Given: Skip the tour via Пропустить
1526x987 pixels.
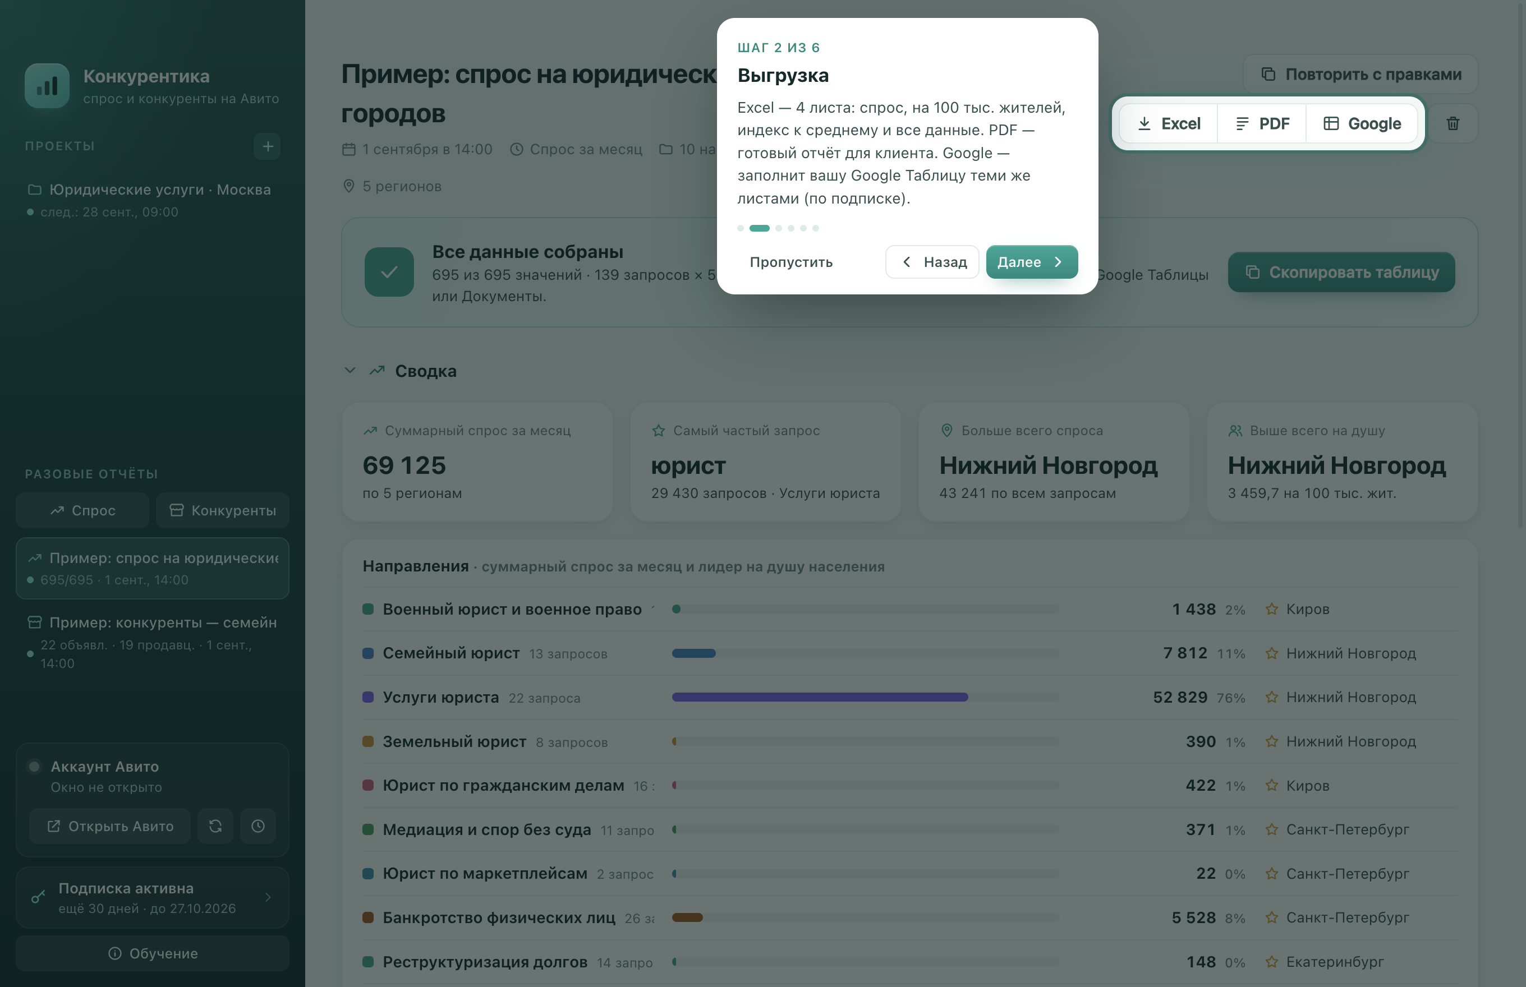Looking at the screenshot, I should click(791, 262).
